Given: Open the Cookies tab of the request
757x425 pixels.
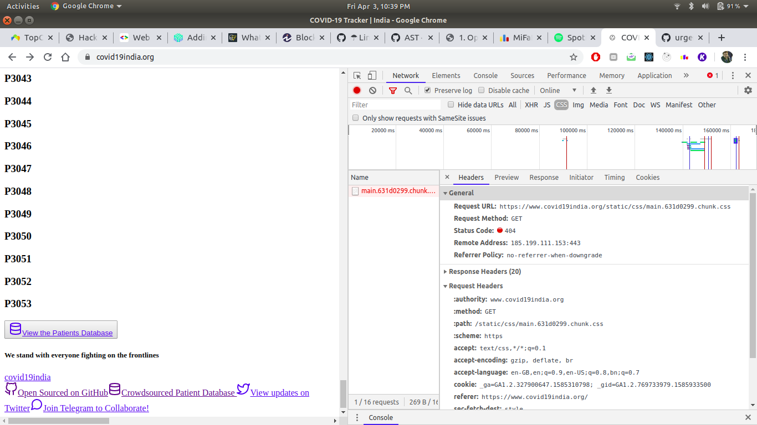Looking at the screenshot, I should 648,178.
